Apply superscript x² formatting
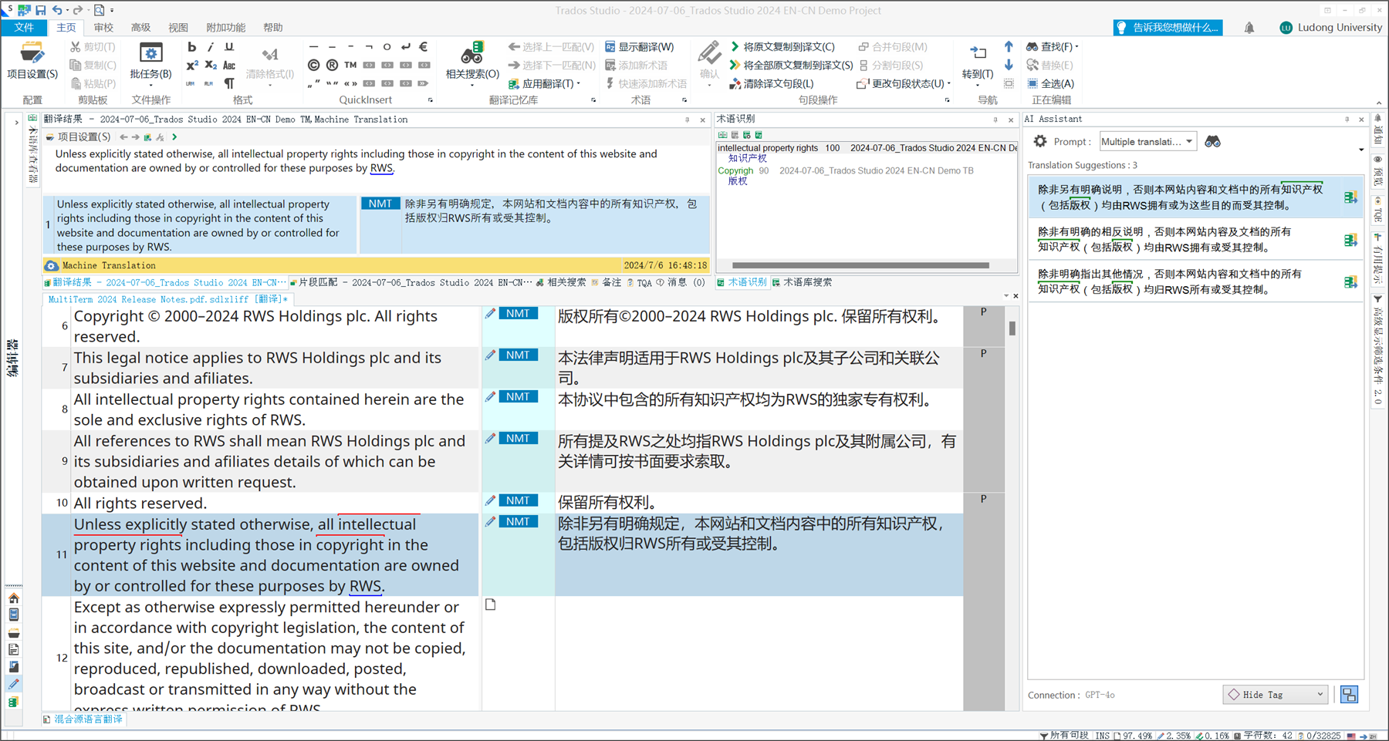This screenshot has width=1389, height=741. tap(191, 66)
